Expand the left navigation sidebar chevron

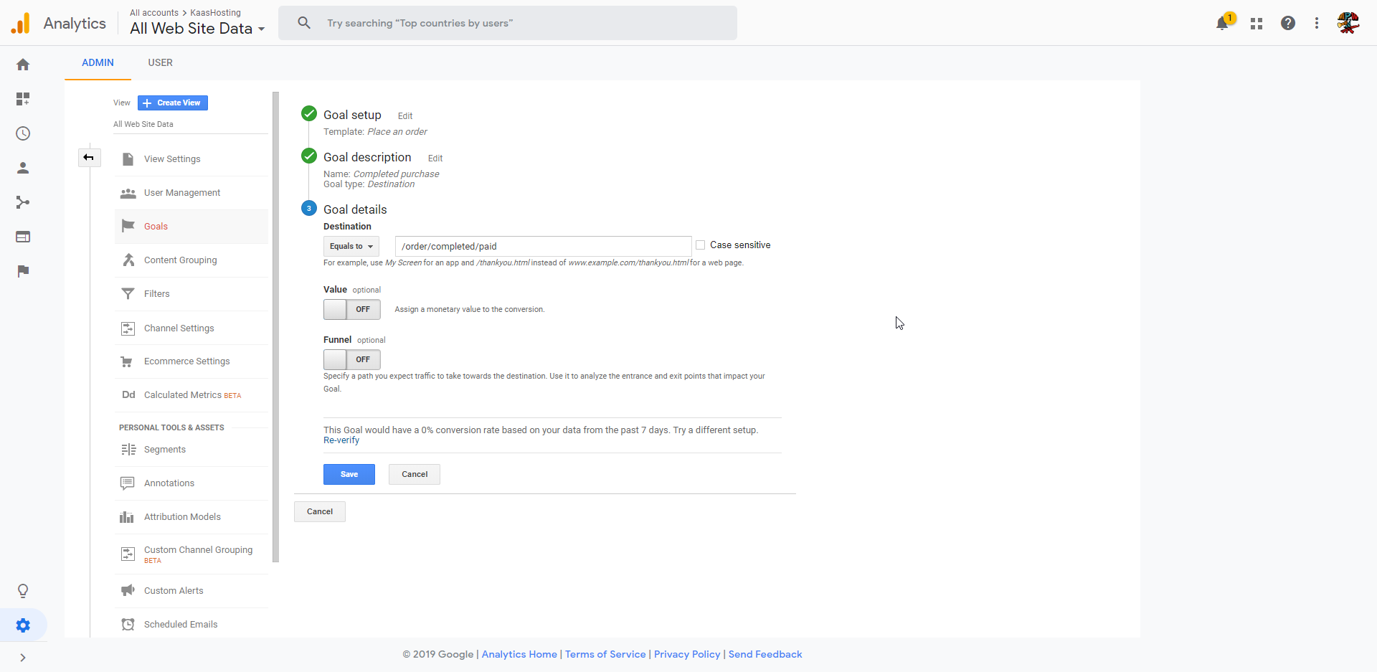[x=23, y=658]
